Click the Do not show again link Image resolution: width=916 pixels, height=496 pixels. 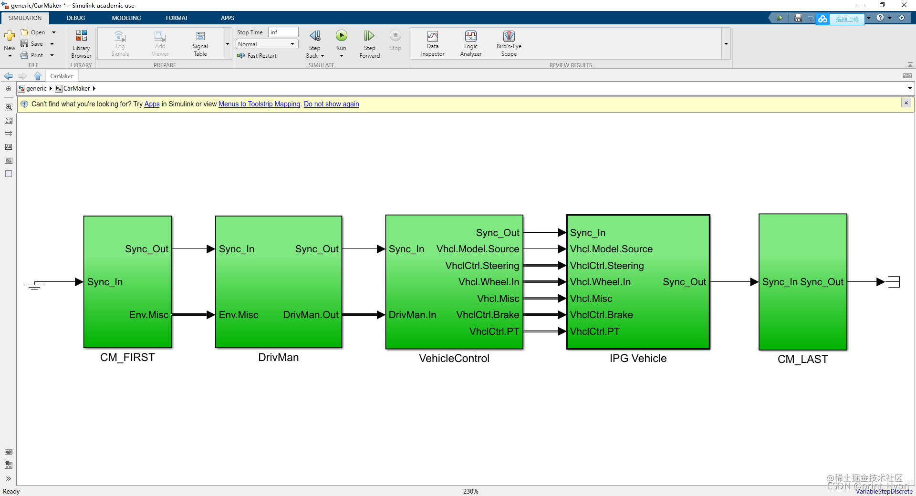click(331, 104)
